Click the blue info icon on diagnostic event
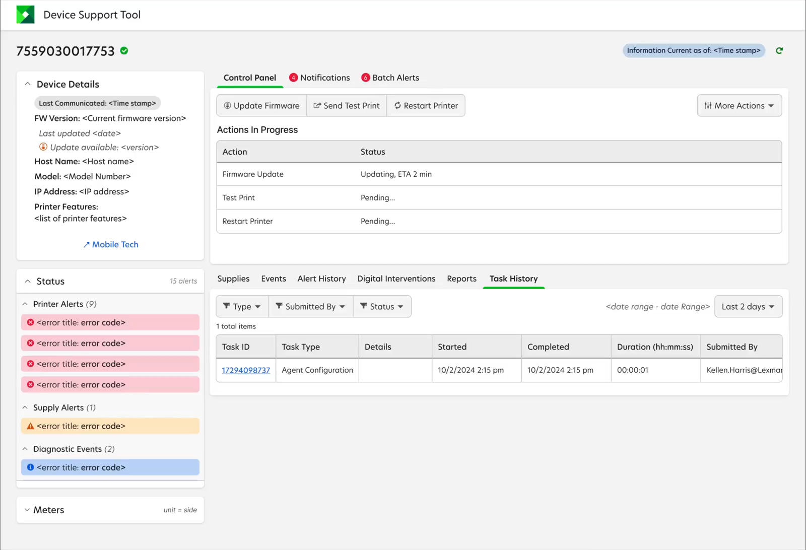The height and width of the screenshot is (550, 806). (x=30, y=467)
